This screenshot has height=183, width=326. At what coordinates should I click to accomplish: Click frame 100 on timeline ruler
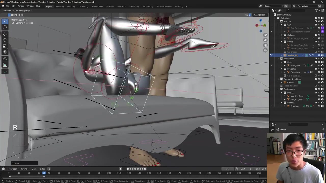coord(109,173)
